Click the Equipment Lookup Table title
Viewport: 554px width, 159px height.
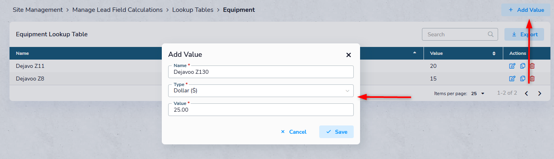point(52,34)
